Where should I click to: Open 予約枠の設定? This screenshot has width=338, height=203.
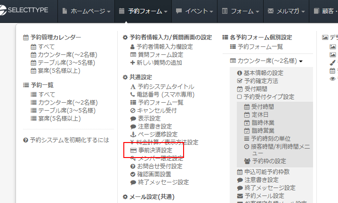coord(265,161)
